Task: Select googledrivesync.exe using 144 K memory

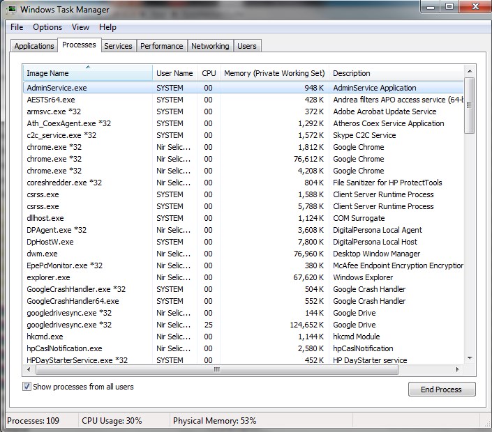Action: coord(243,313)
